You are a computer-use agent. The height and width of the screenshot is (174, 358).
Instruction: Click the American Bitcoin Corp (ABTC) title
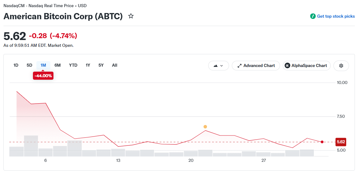click(63, 16)
